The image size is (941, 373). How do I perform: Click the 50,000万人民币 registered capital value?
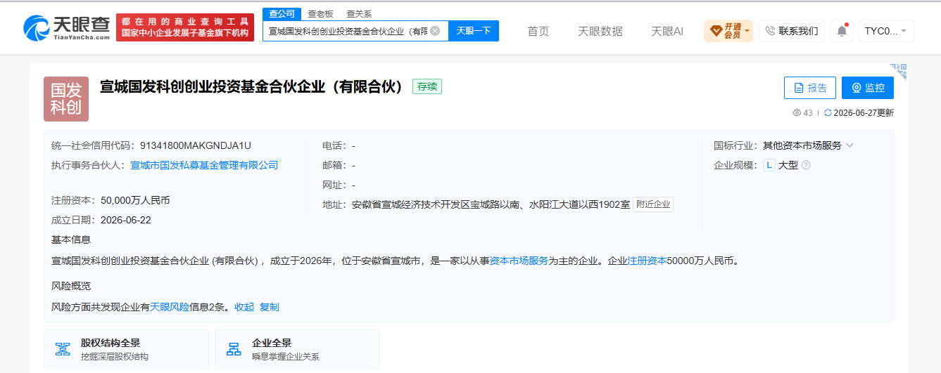135,200
